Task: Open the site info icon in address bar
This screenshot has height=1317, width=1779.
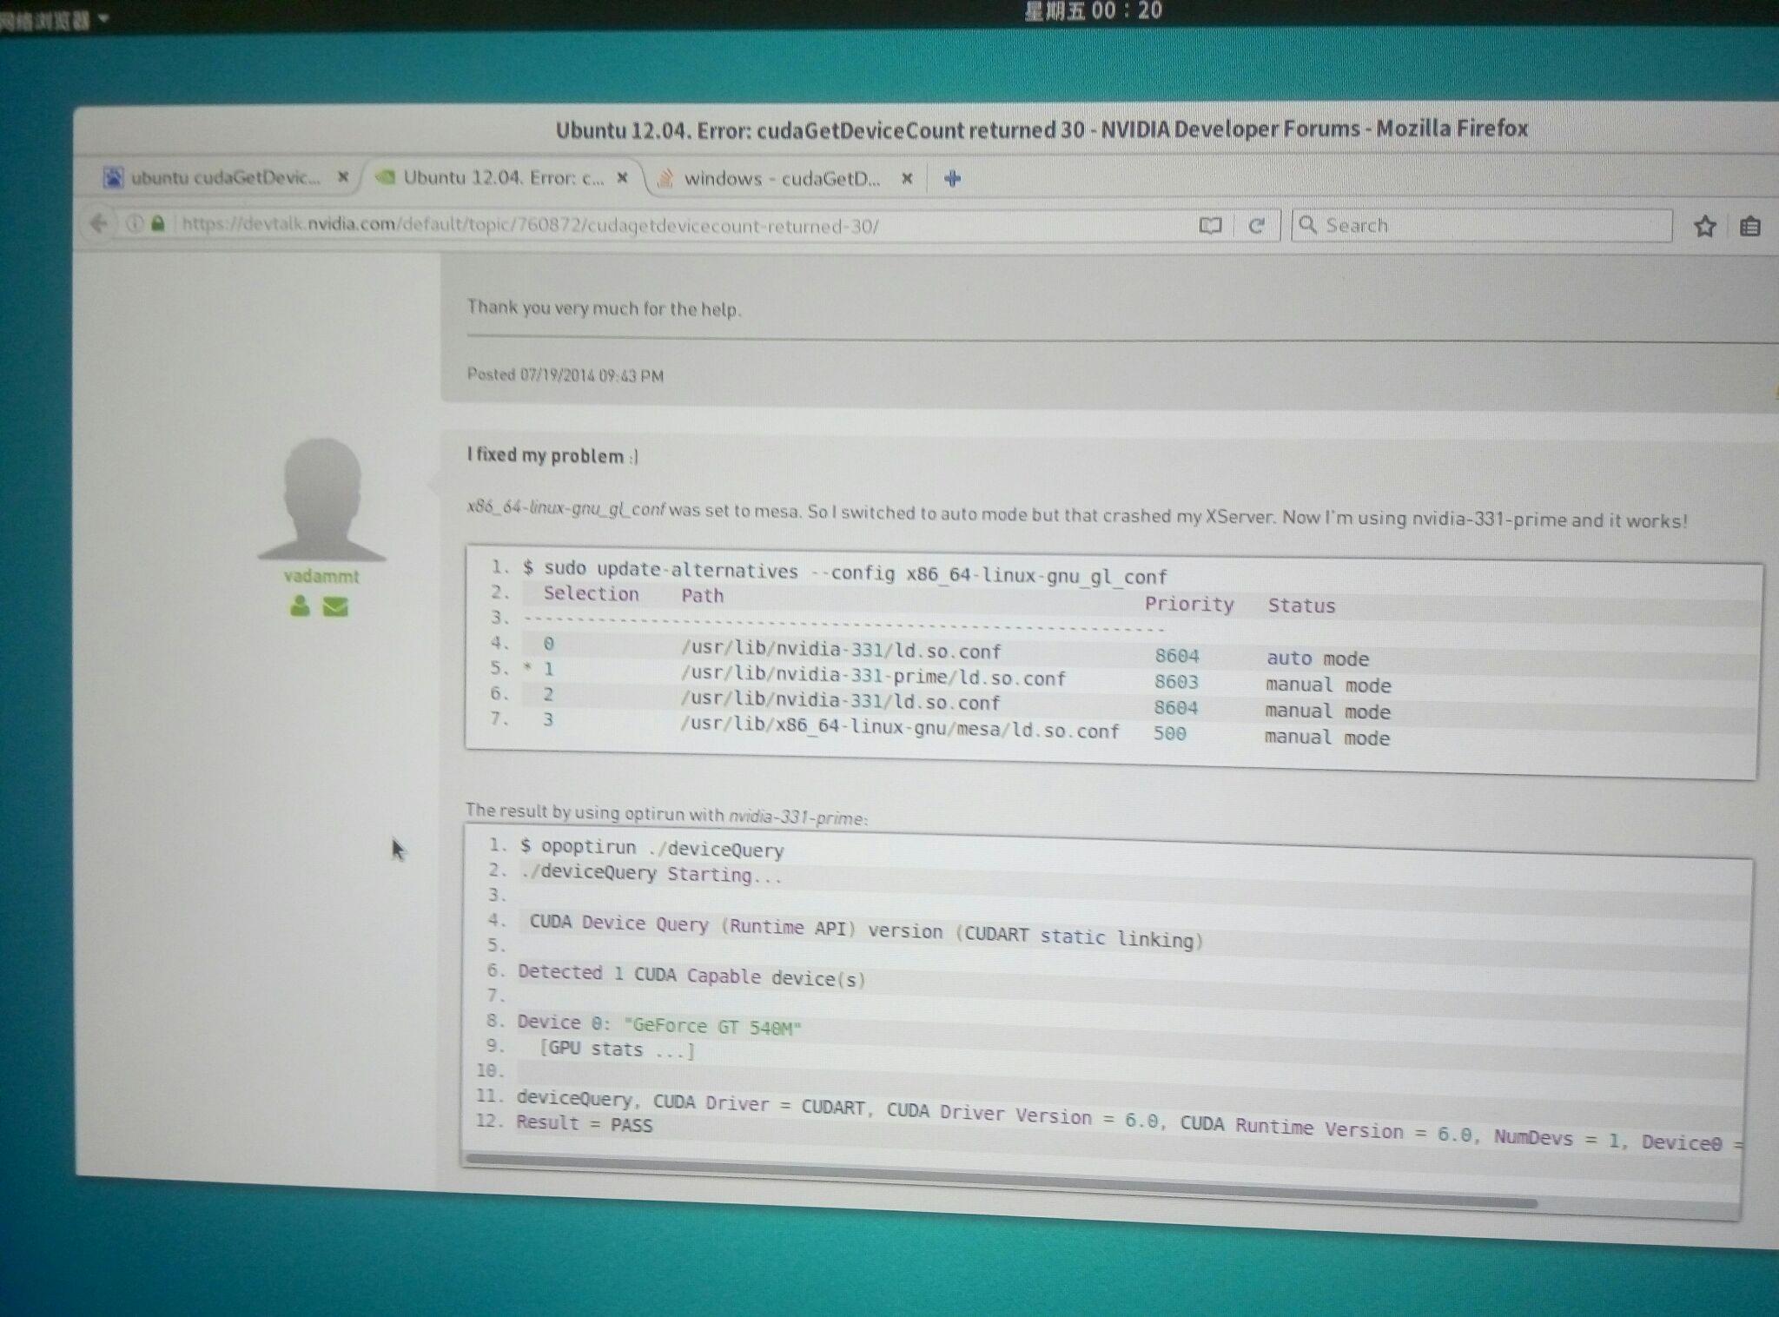Action: pyautogui.click(x=135, y=223)
